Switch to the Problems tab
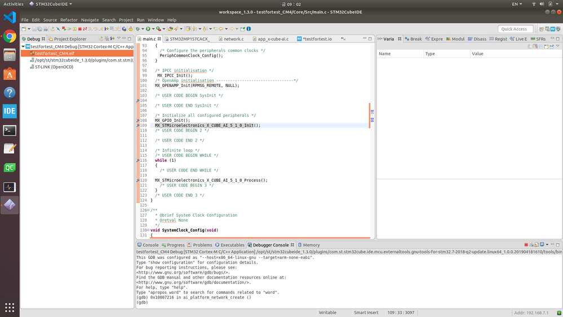 coord(200,245)
